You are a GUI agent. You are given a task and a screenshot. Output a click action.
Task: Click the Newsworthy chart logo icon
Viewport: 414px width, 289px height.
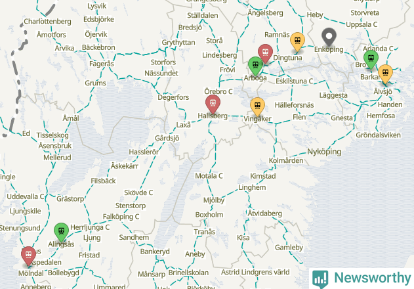[320, 279]
